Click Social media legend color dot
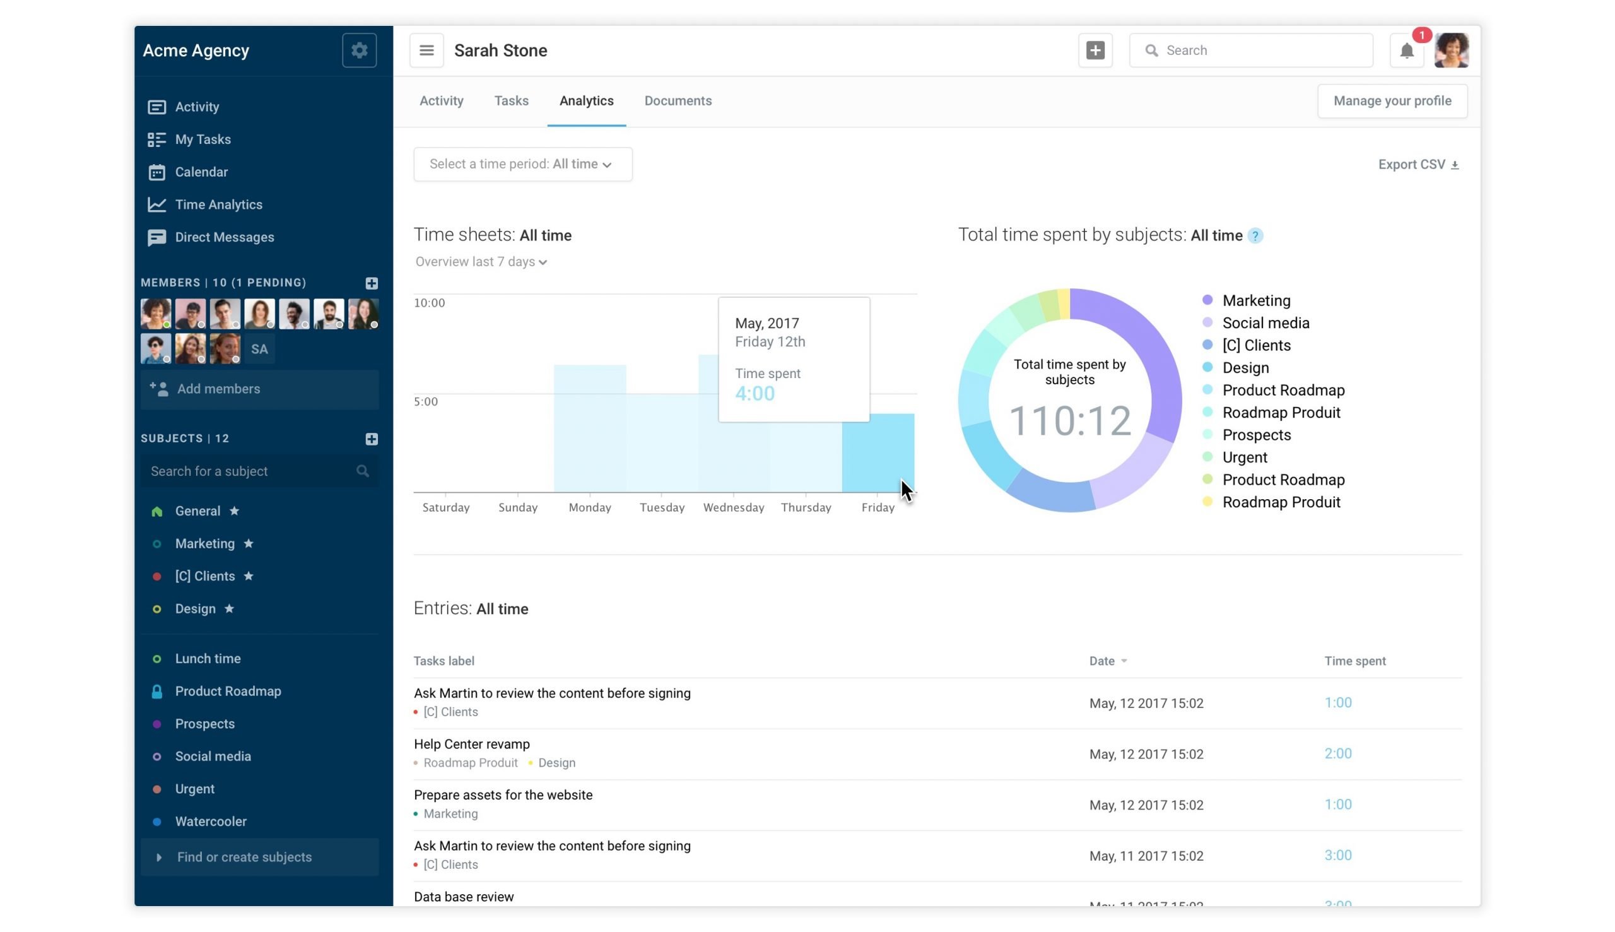Image resolution: width=1615 pixels, height=932 pixels. tap(1207, 322)
